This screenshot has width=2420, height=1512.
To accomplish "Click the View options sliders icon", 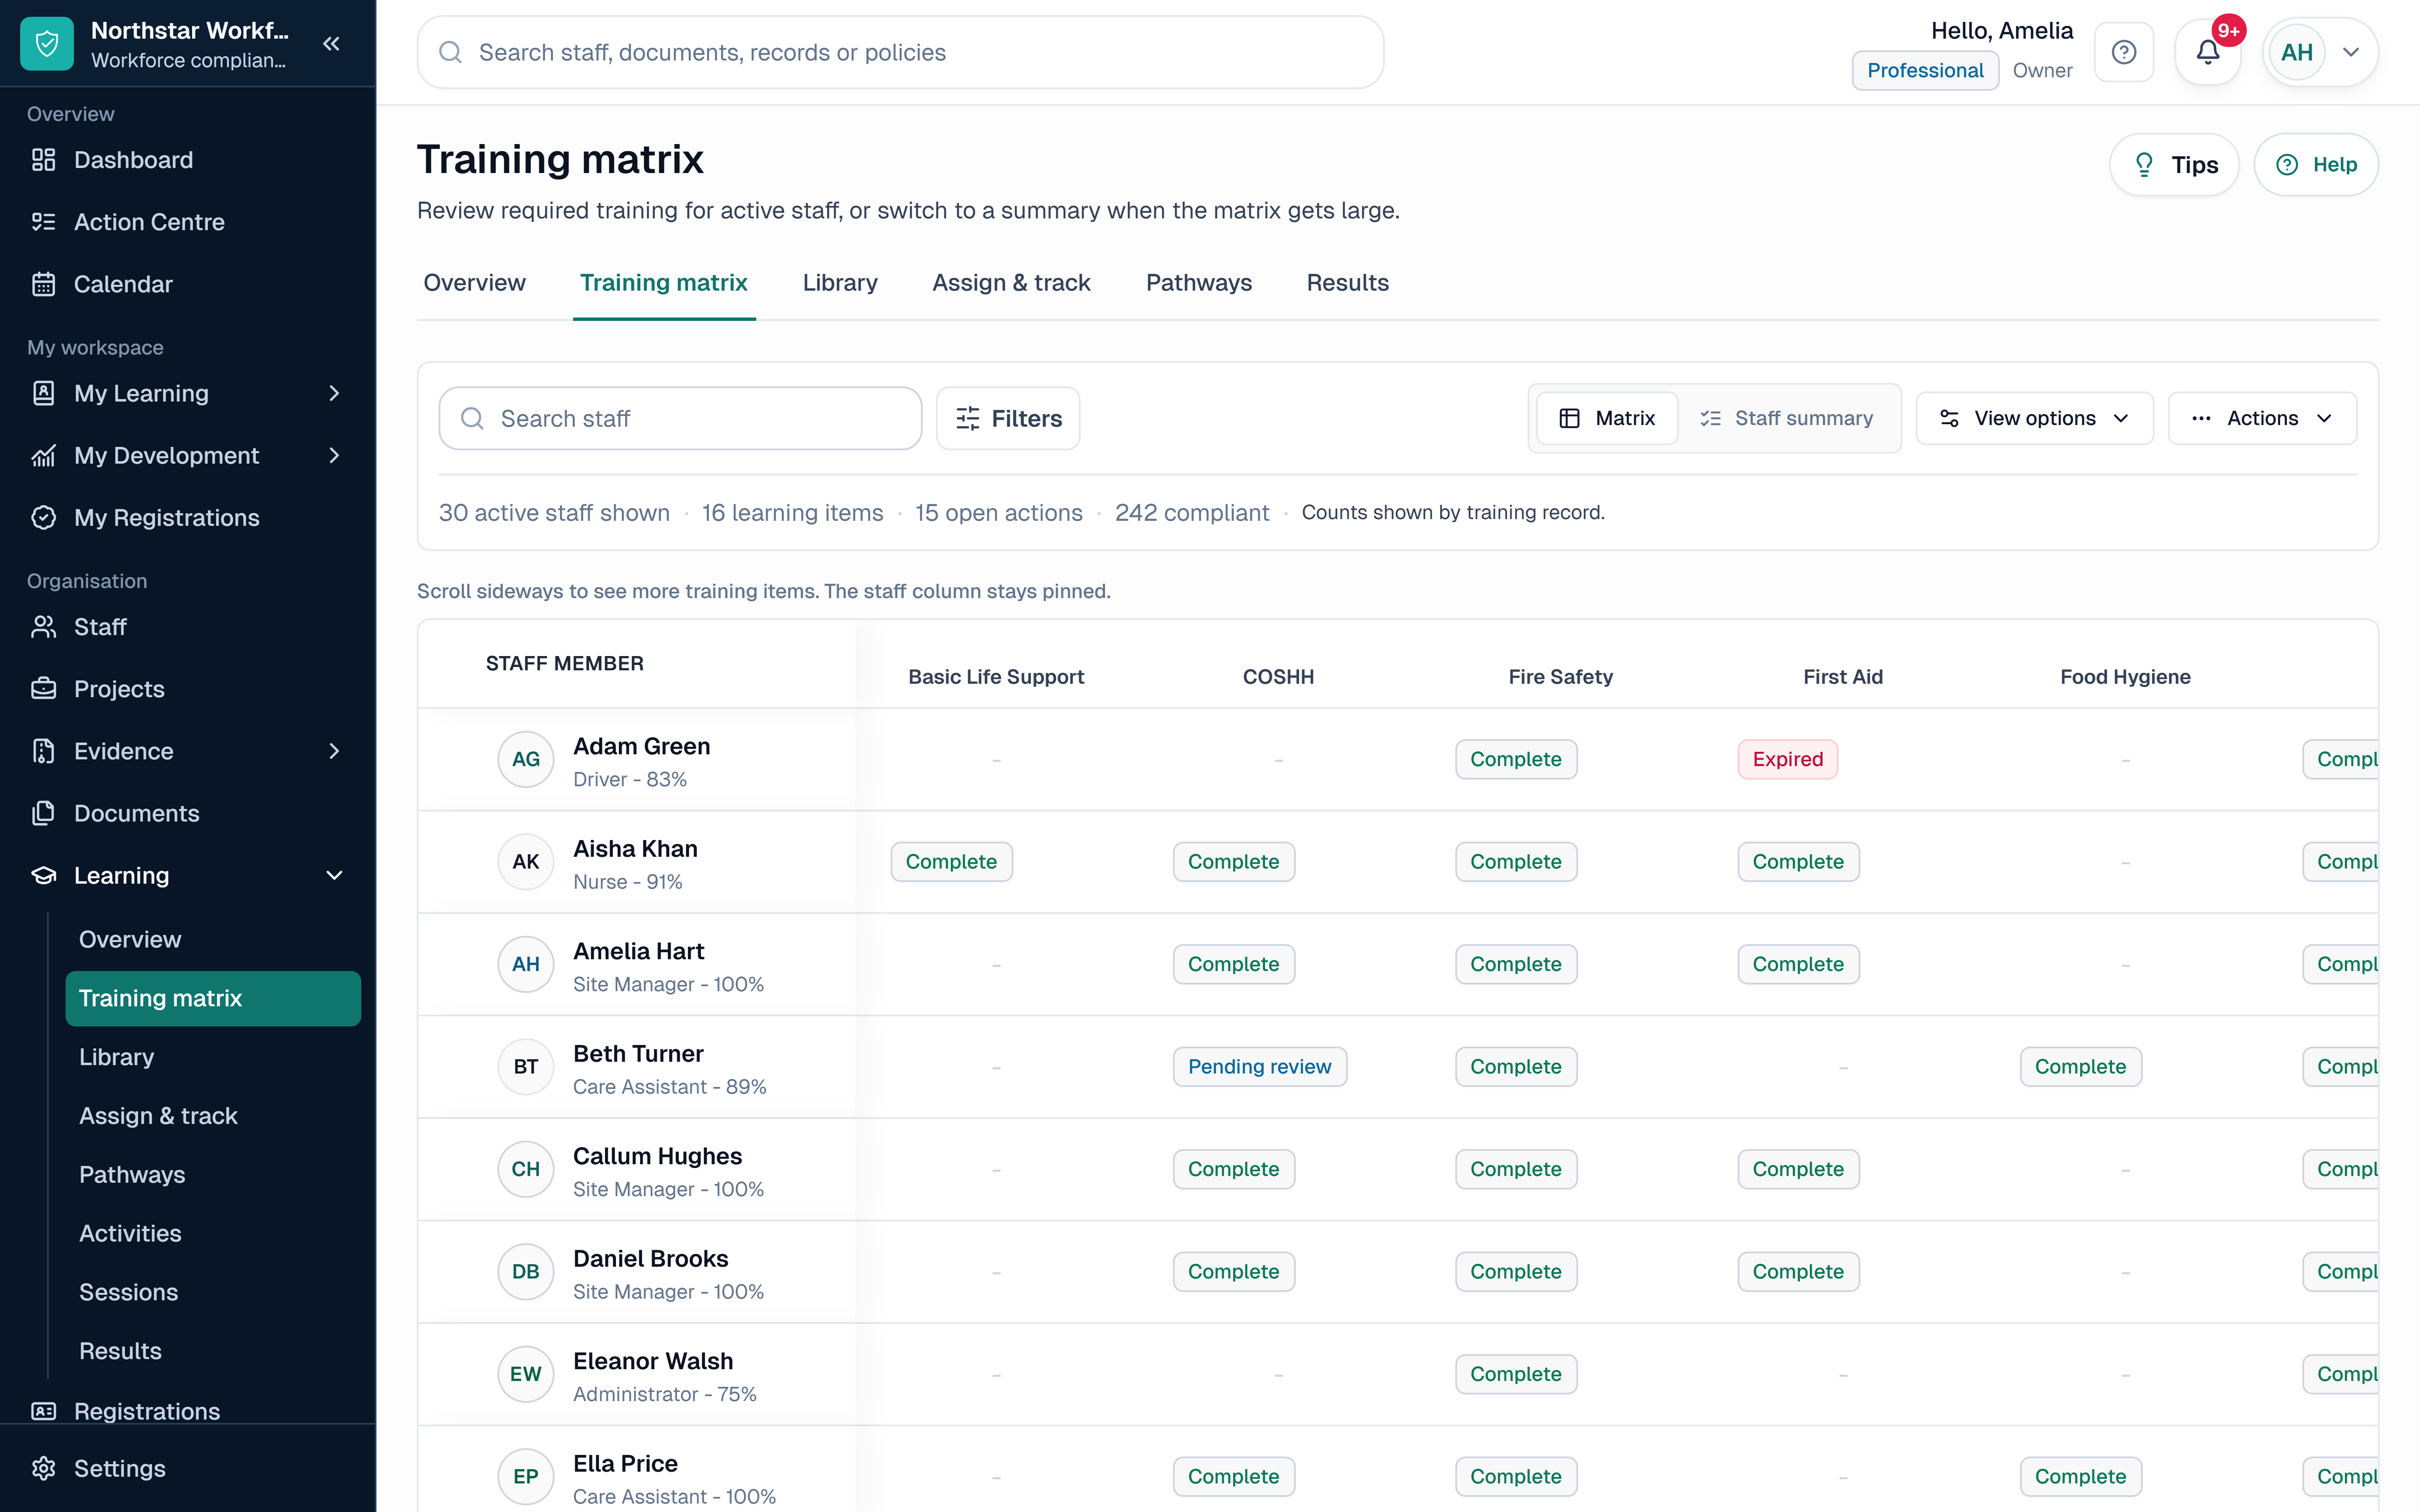I will [1949, 418].
